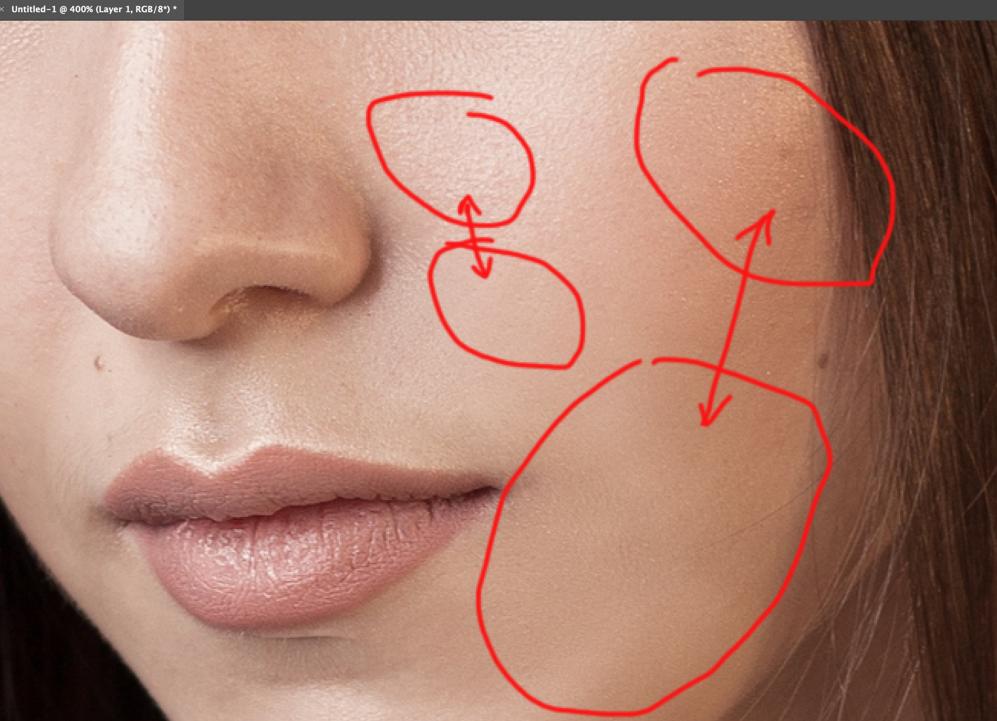This screenshot has height=721, width=997.
Task: Click the dark mole near the hairline
Action: [823, 360]
